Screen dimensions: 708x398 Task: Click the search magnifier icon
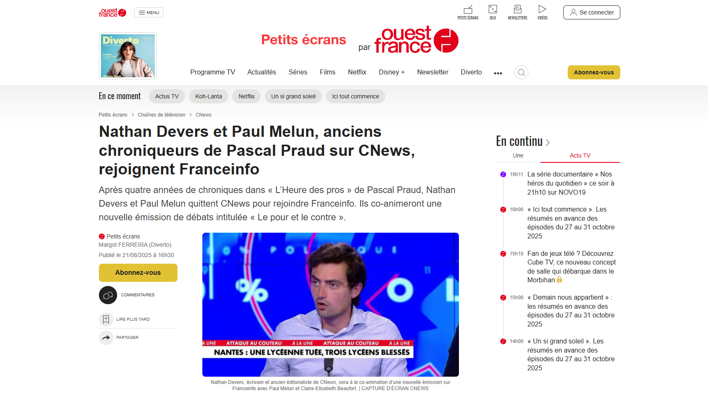(x=521, y=72)
